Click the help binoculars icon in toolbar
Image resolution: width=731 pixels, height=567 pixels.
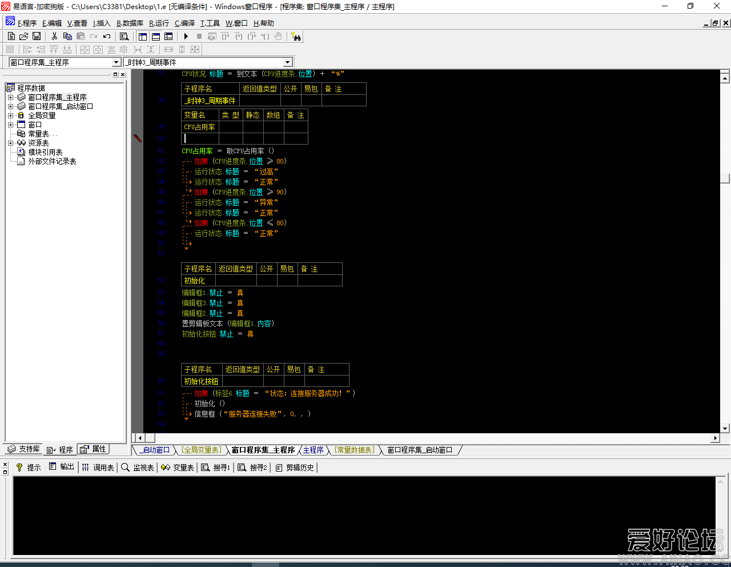point(296,36)
